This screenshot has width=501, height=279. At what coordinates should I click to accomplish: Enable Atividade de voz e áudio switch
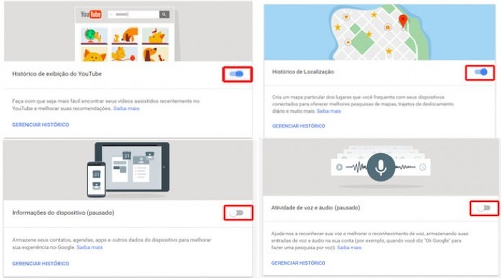484,208
